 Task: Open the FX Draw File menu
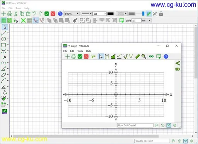[3, 8]
